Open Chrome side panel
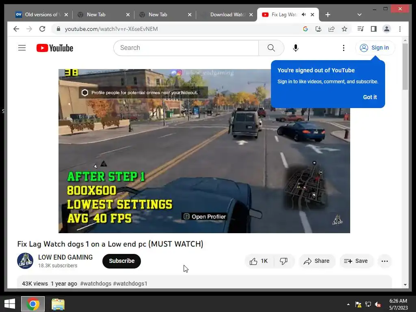 [374, 29]
